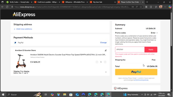Open File Explorer from taskbar
The image size is (173, 97).
pyautogui.click(x=65, y=95)
